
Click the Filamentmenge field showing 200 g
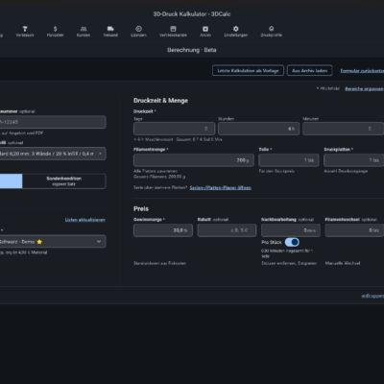(x=194, y=160)
